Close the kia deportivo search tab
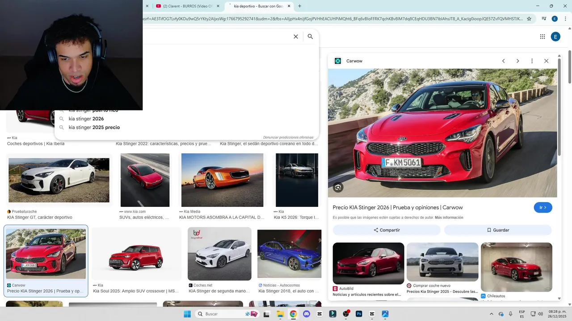This screenshot has width=572, height=321. click(x=289, y=6)
